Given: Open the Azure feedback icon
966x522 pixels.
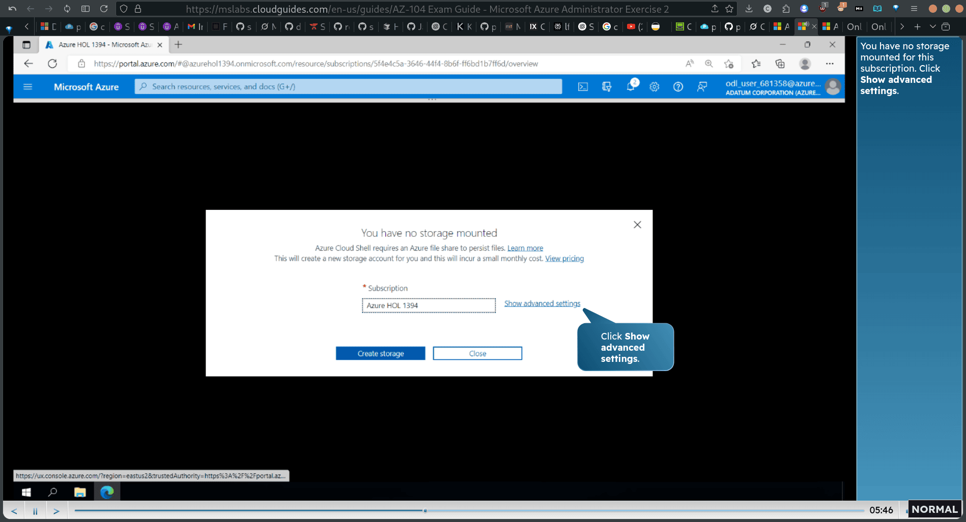Looking at the screenshot, I should pos(702,87).
